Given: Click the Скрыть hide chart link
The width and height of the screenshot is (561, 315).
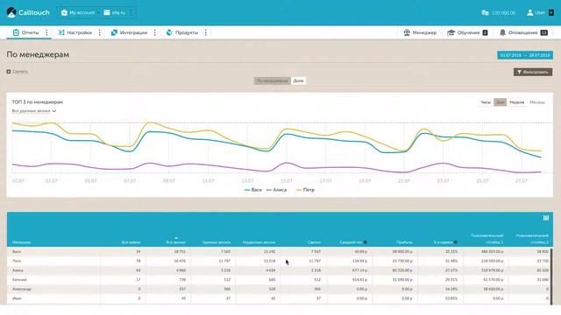Looking at the screenshot, I should tap(18, 72).
